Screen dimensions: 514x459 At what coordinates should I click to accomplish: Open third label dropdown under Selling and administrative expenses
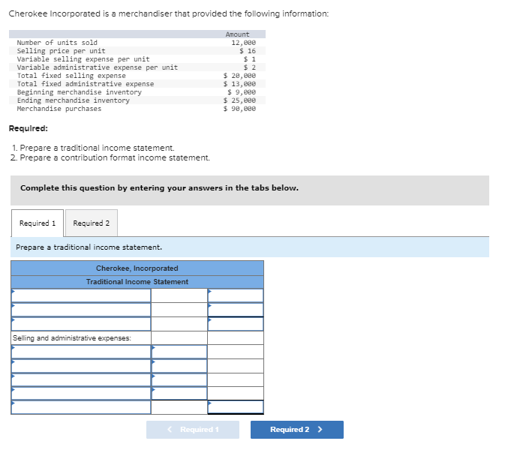81,380
